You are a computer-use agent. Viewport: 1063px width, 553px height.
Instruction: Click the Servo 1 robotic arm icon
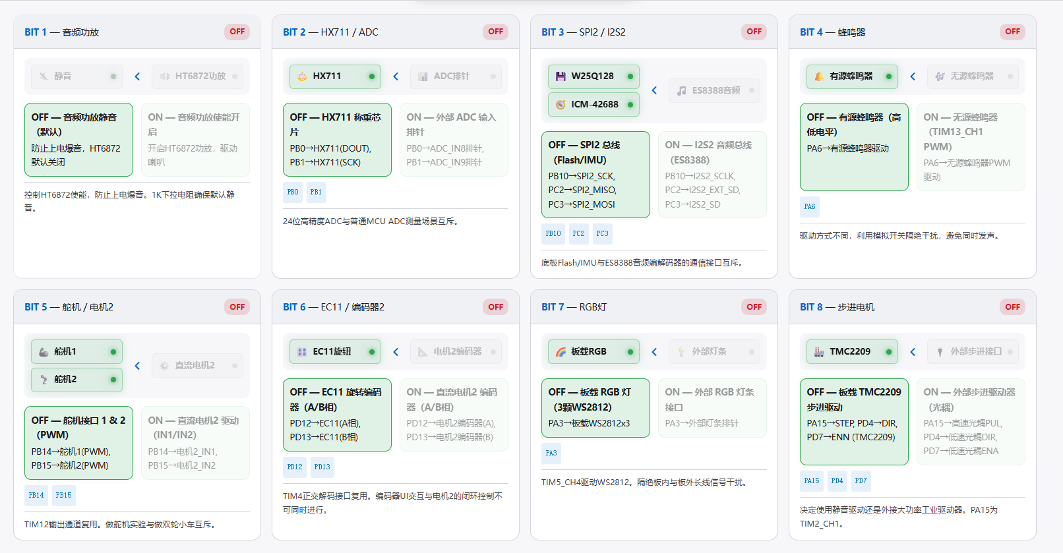tap(44, 352)
